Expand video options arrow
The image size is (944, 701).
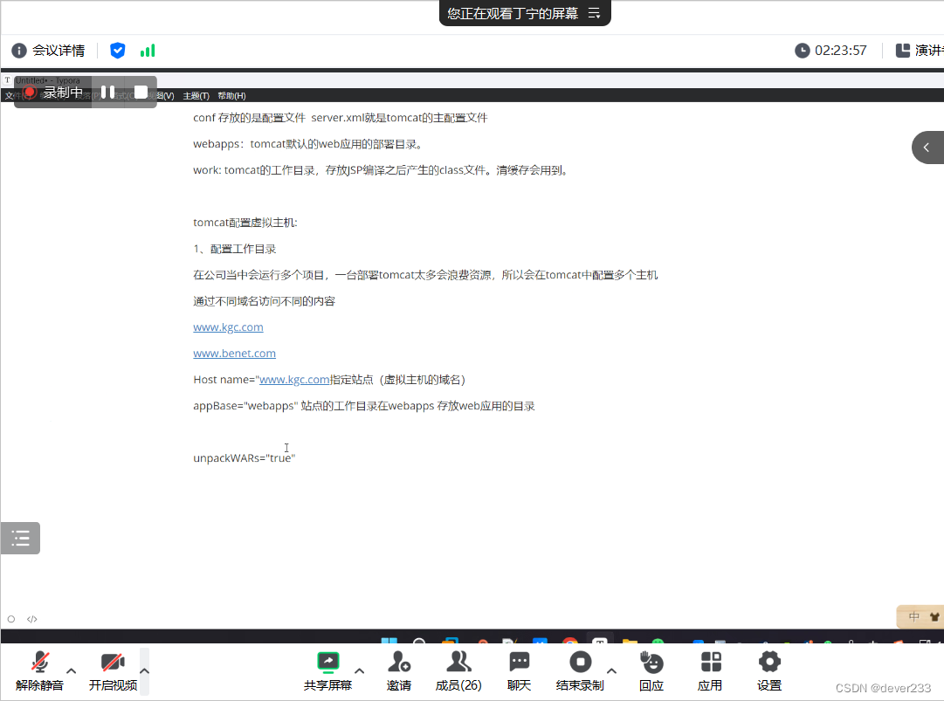(144, 671)
